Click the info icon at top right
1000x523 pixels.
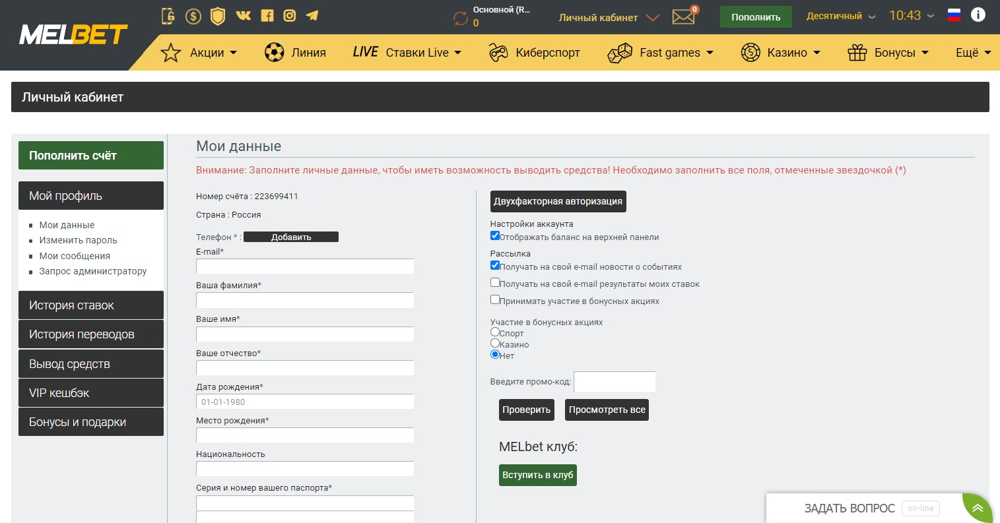coord(978,15)
